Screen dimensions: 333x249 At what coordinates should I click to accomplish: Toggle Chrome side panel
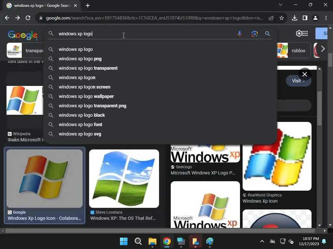(x=305, y=18)
